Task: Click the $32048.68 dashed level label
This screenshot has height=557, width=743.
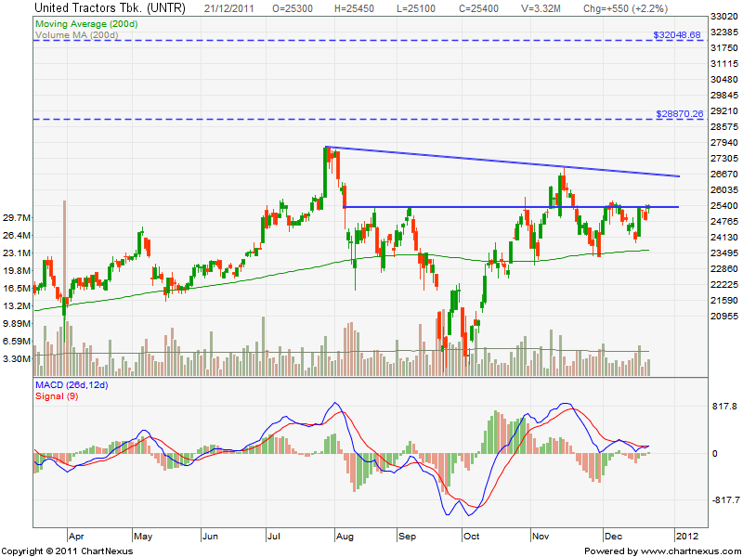Action: click(677, 35)
